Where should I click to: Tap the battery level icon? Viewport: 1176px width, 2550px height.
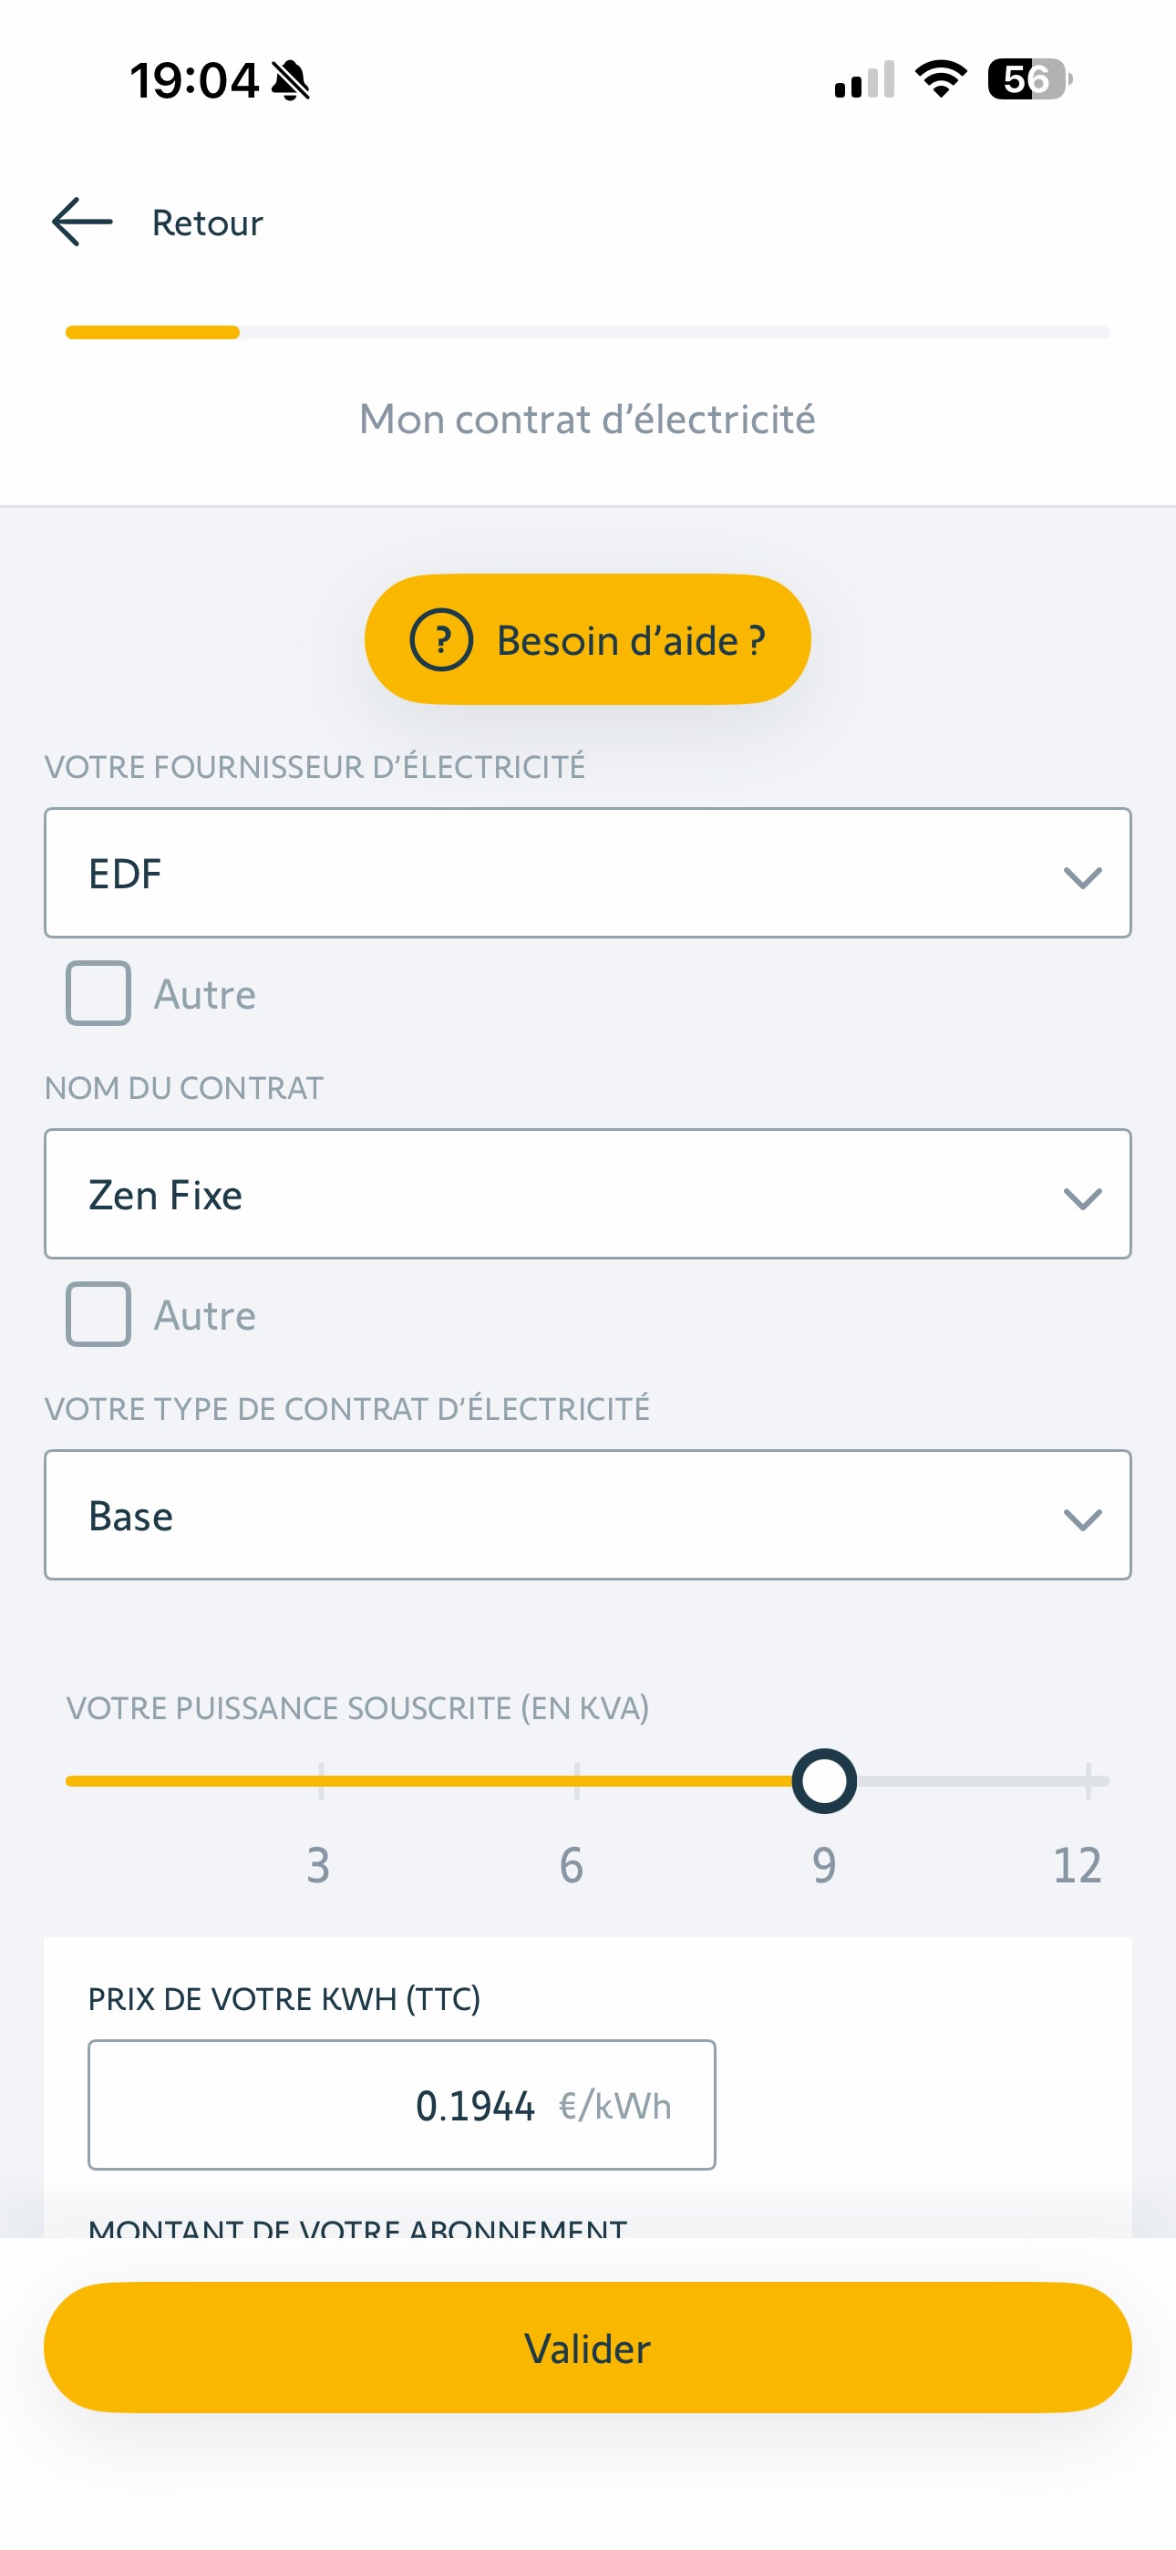(1029, 79)
